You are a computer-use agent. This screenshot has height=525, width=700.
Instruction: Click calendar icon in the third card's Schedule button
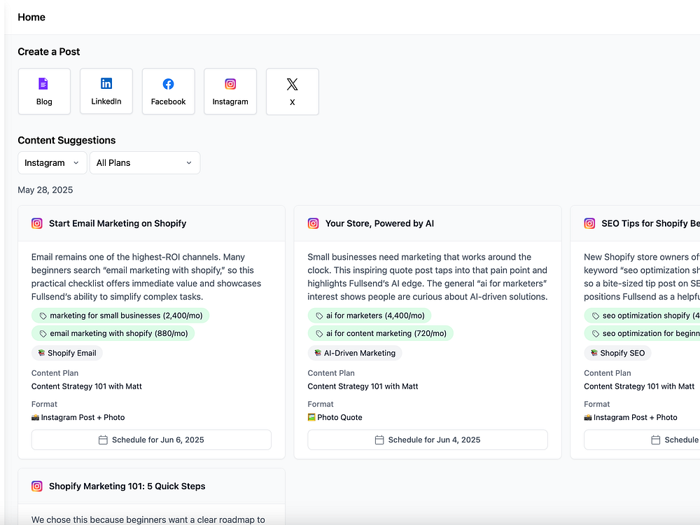655,440
